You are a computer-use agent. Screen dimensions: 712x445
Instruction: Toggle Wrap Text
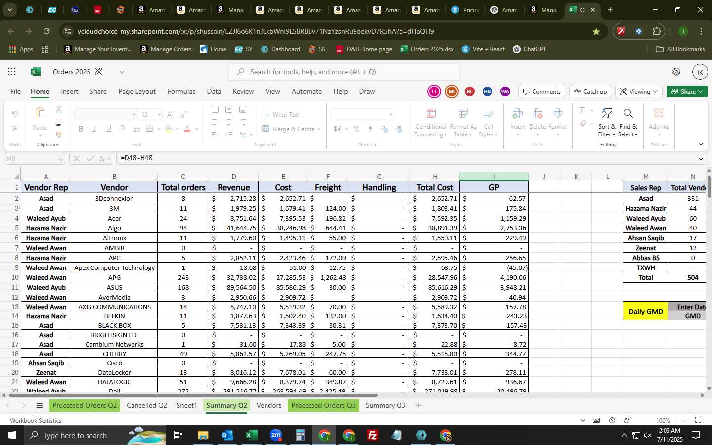[280, 114]
